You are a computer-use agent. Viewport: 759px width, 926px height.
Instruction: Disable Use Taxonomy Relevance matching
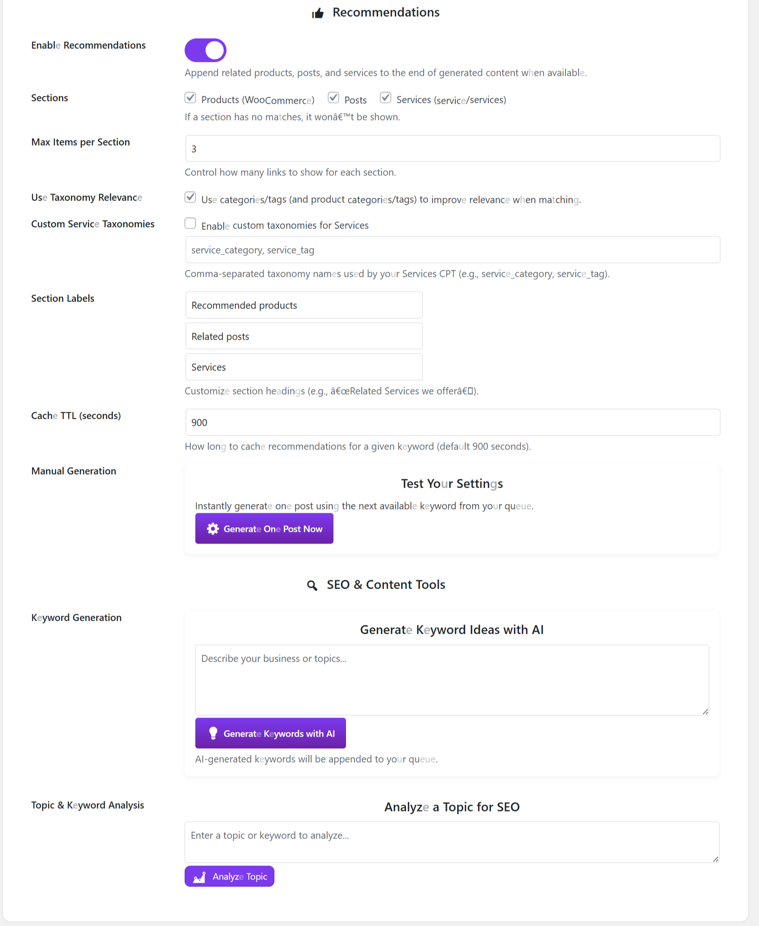tap(190, 197)
